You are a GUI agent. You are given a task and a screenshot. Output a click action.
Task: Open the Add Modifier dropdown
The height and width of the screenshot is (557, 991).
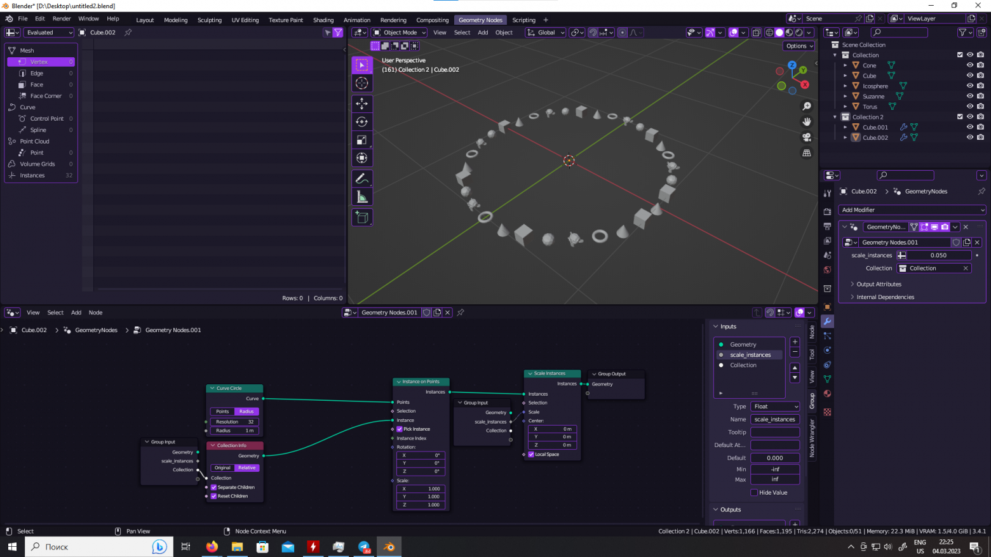point(912,210)
